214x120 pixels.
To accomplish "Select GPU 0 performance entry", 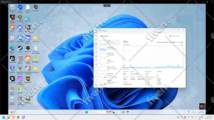I will [x=110, y=82].
